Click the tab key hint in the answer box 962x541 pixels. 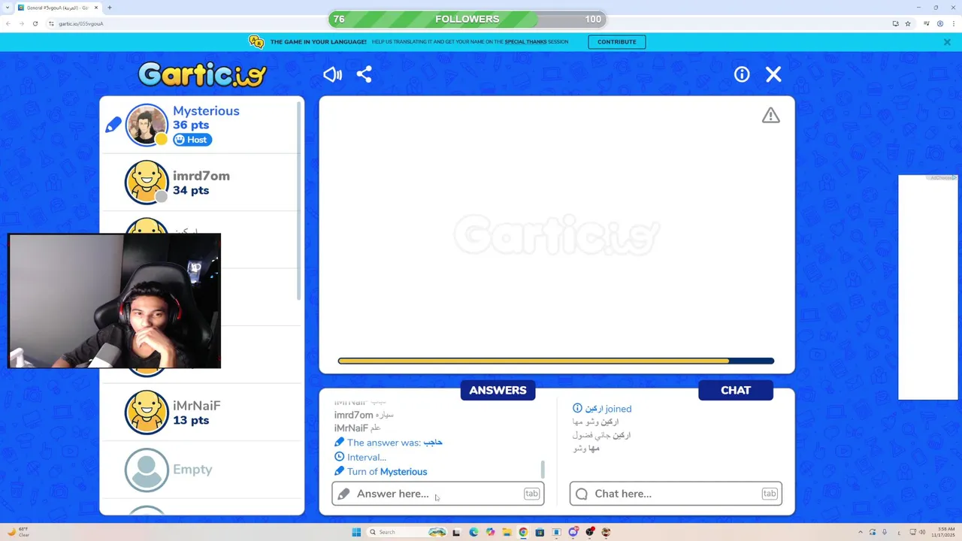(x=531, y=494)
